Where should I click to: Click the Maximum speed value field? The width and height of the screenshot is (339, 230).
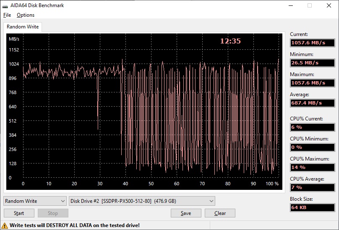pyautogui.click(x=313, y=83)
